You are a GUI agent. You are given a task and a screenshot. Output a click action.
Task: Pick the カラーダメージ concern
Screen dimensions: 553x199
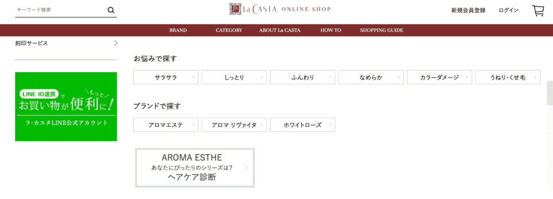[x=440, y=77]
